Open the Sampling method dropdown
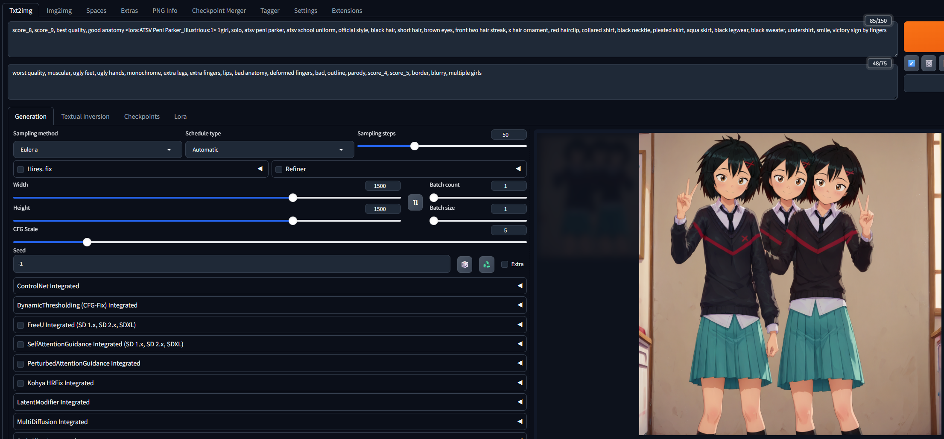This screenshot has height=439, width=944. click(97, 149)
